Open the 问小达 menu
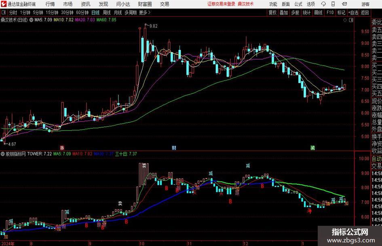This screenshot has width=382, height=246. (x=123, y=4)
